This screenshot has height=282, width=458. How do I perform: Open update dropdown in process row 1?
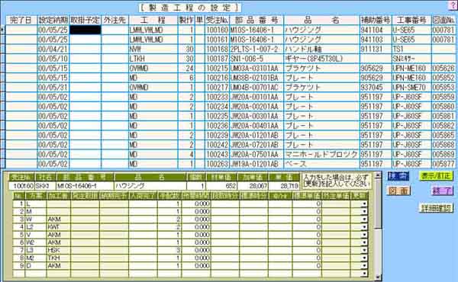pos(364,203)
